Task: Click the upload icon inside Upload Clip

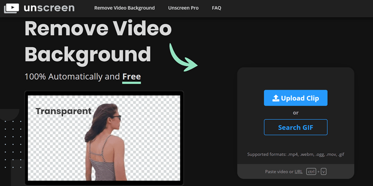Action: pyautogui.click(x=276, y=98)
